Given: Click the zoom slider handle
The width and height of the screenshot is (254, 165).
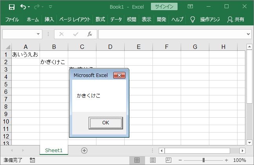Looking at the screenshot, I should click(x=203, y=160).
